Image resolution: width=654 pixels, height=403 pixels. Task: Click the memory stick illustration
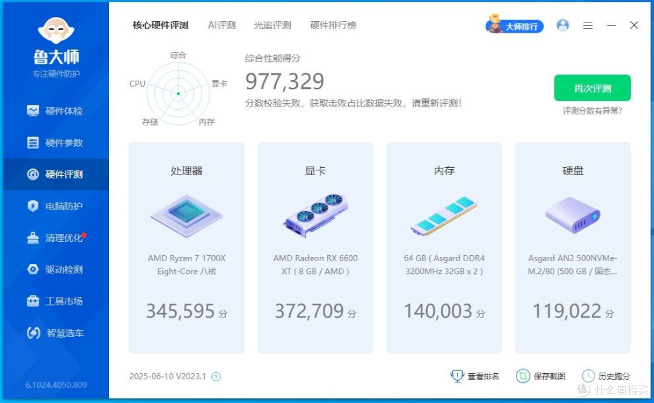(444, 216)
